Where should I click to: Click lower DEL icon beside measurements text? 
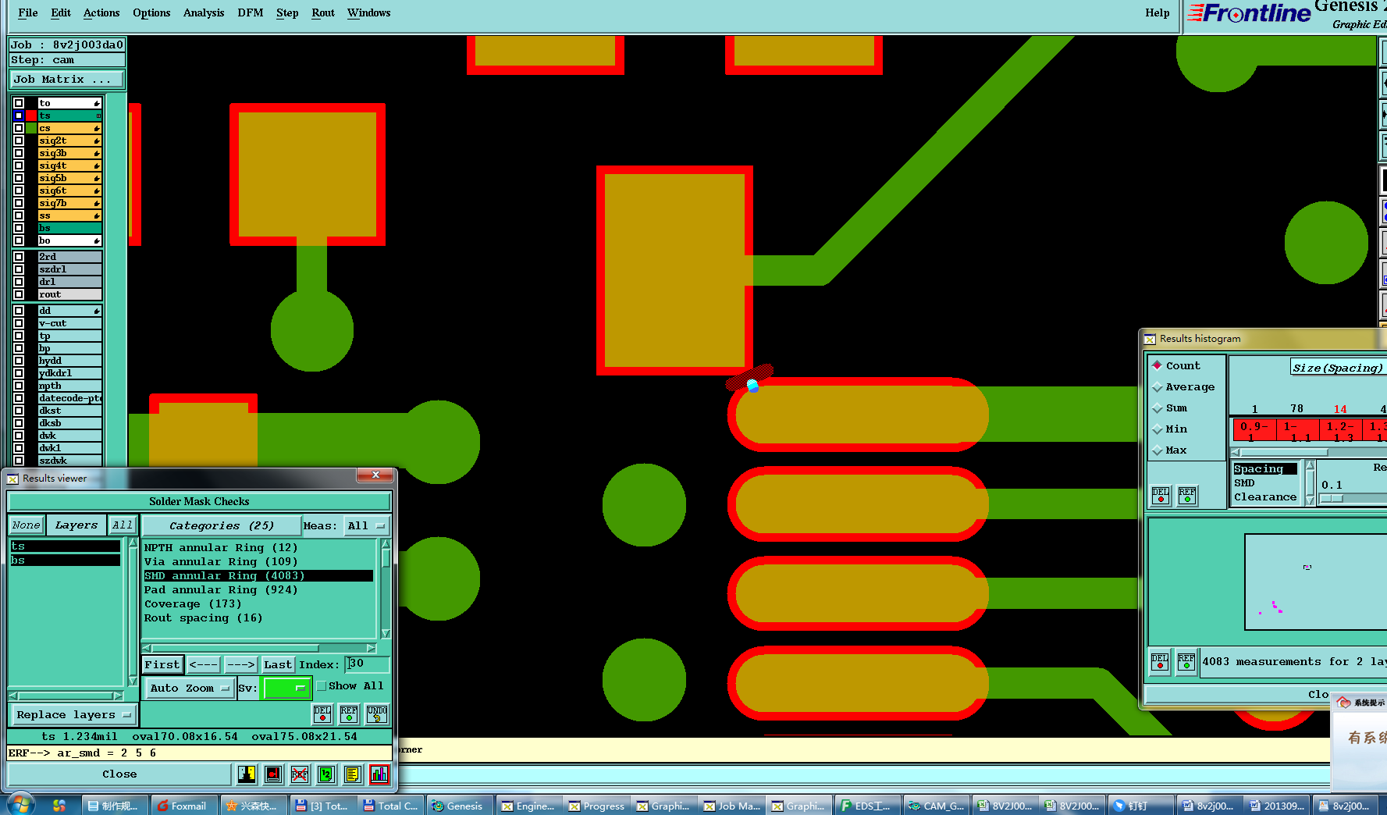pyautogui.click(x=1160, y=662)
